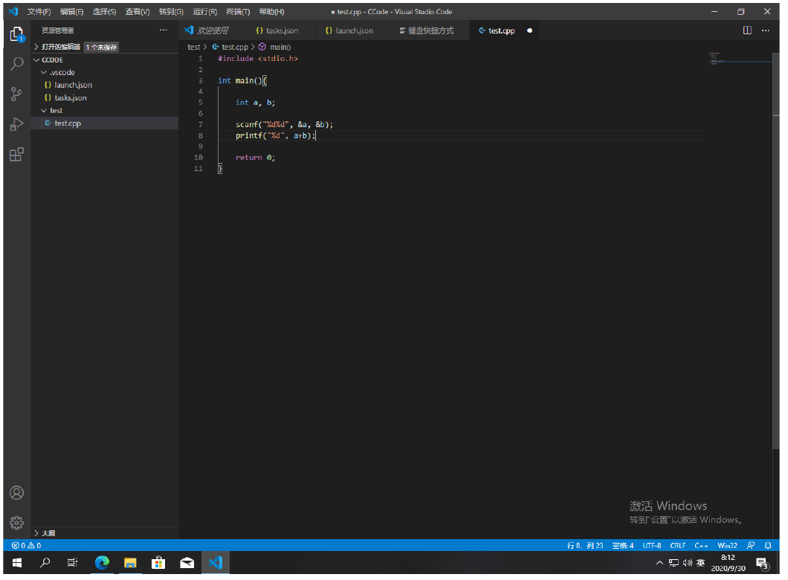Viewport: 788px width, 580px height.
Task: Click the UTF-8 encoding indicator
Action: click(651, 545)
